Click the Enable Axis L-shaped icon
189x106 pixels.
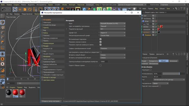(3, 48)
